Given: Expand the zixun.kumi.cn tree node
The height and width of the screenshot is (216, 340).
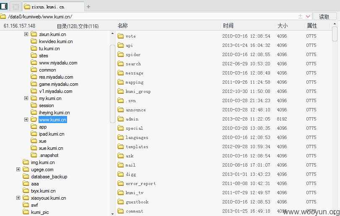Looking at the screenshot, I should [26, 34].
